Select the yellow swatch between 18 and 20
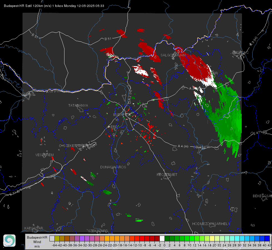272x250 pixels. 212,238
